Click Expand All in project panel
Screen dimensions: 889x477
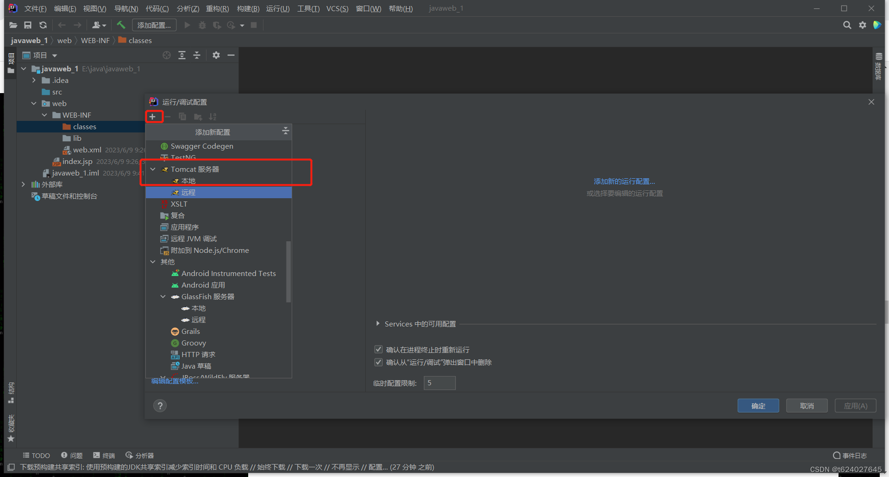coord(182,55)
